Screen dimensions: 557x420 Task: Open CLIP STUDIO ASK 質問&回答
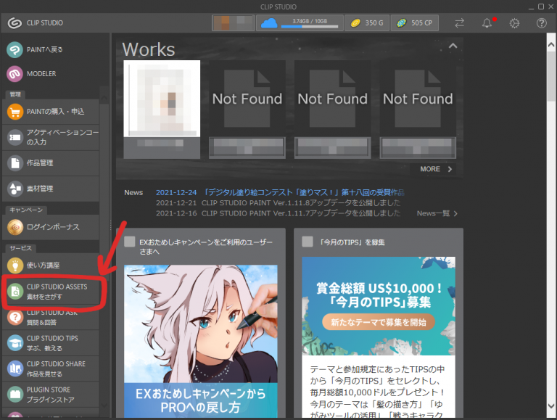point(51,317)
